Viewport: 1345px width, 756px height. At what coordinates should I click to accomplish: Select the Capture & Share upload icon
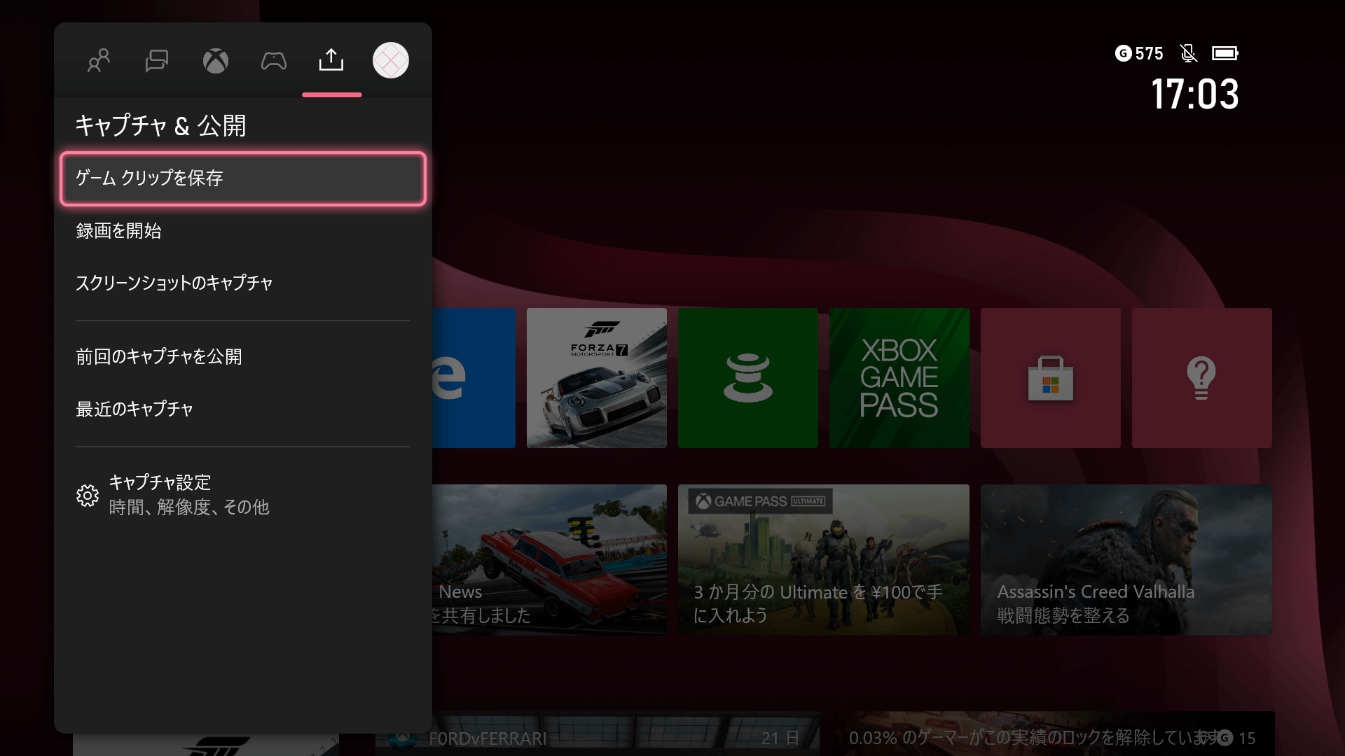(331, 60)
